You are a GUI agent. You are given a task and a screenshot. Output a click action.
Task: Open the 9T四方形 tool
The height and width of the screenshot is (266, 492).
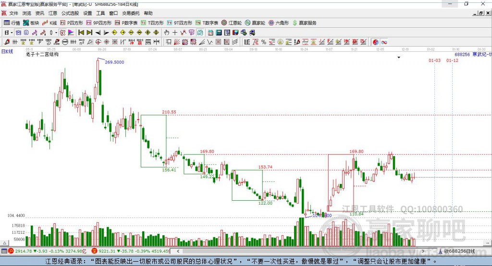(x=179, y=23)
